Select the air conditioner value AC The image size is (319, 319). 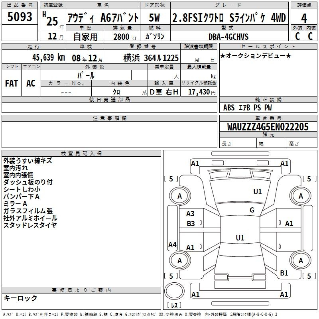[31, 83]
